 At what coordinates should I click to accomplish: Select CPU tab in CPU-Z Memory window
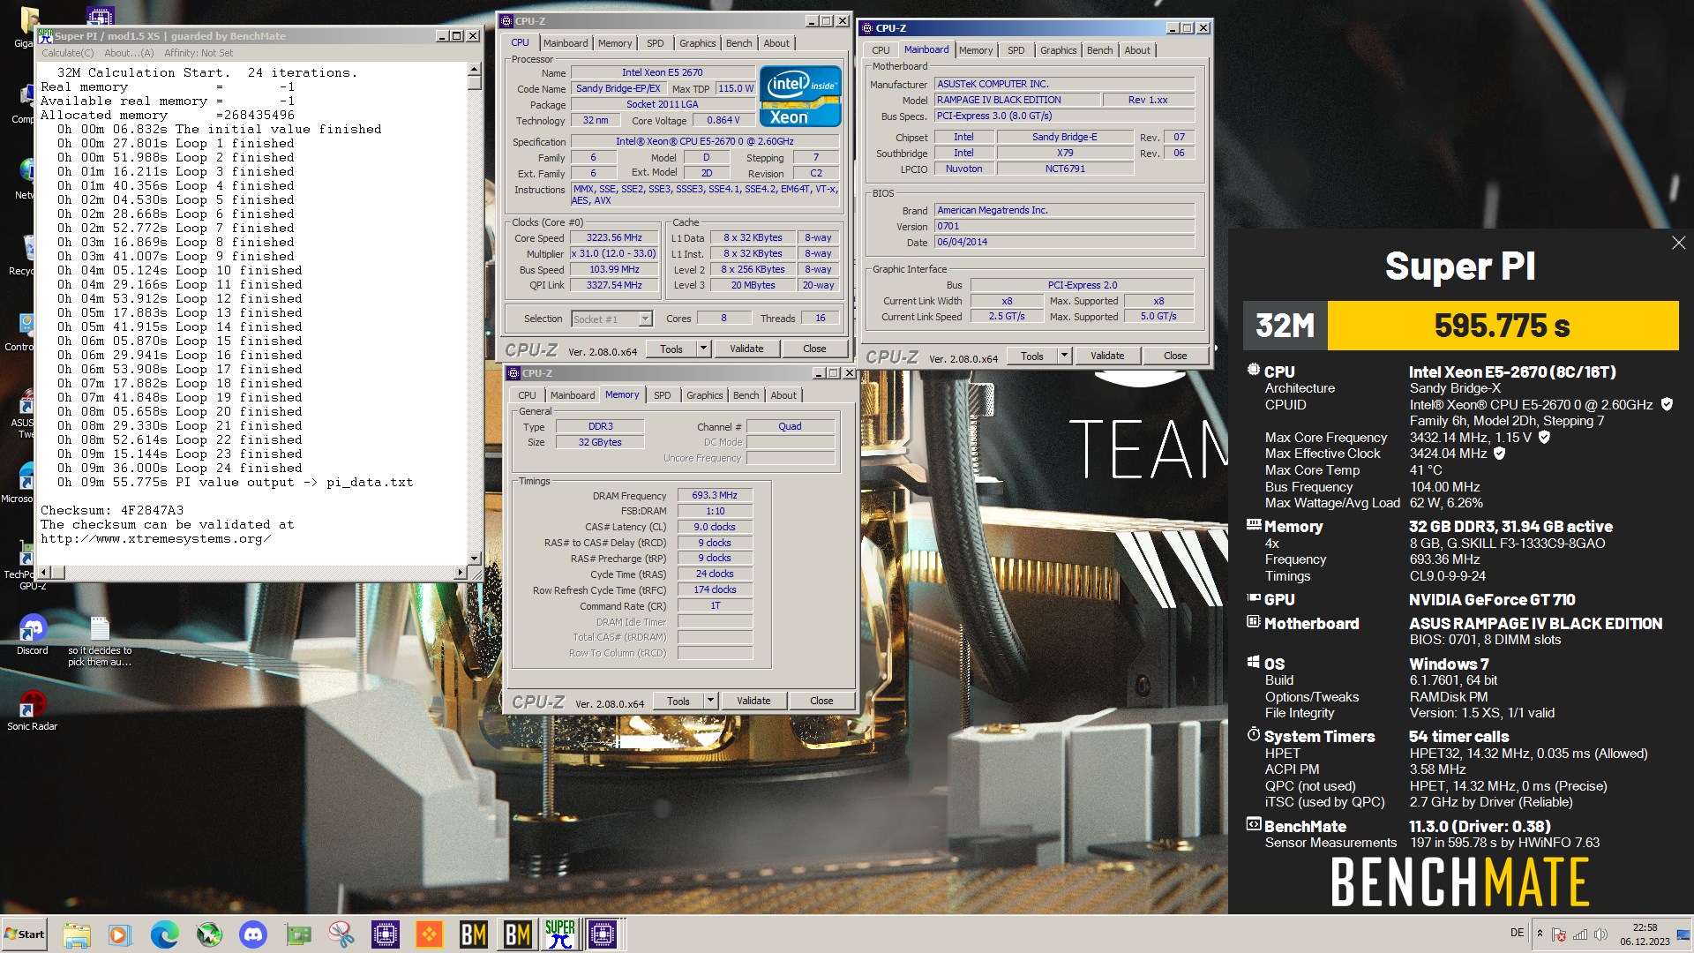(527, 395)
